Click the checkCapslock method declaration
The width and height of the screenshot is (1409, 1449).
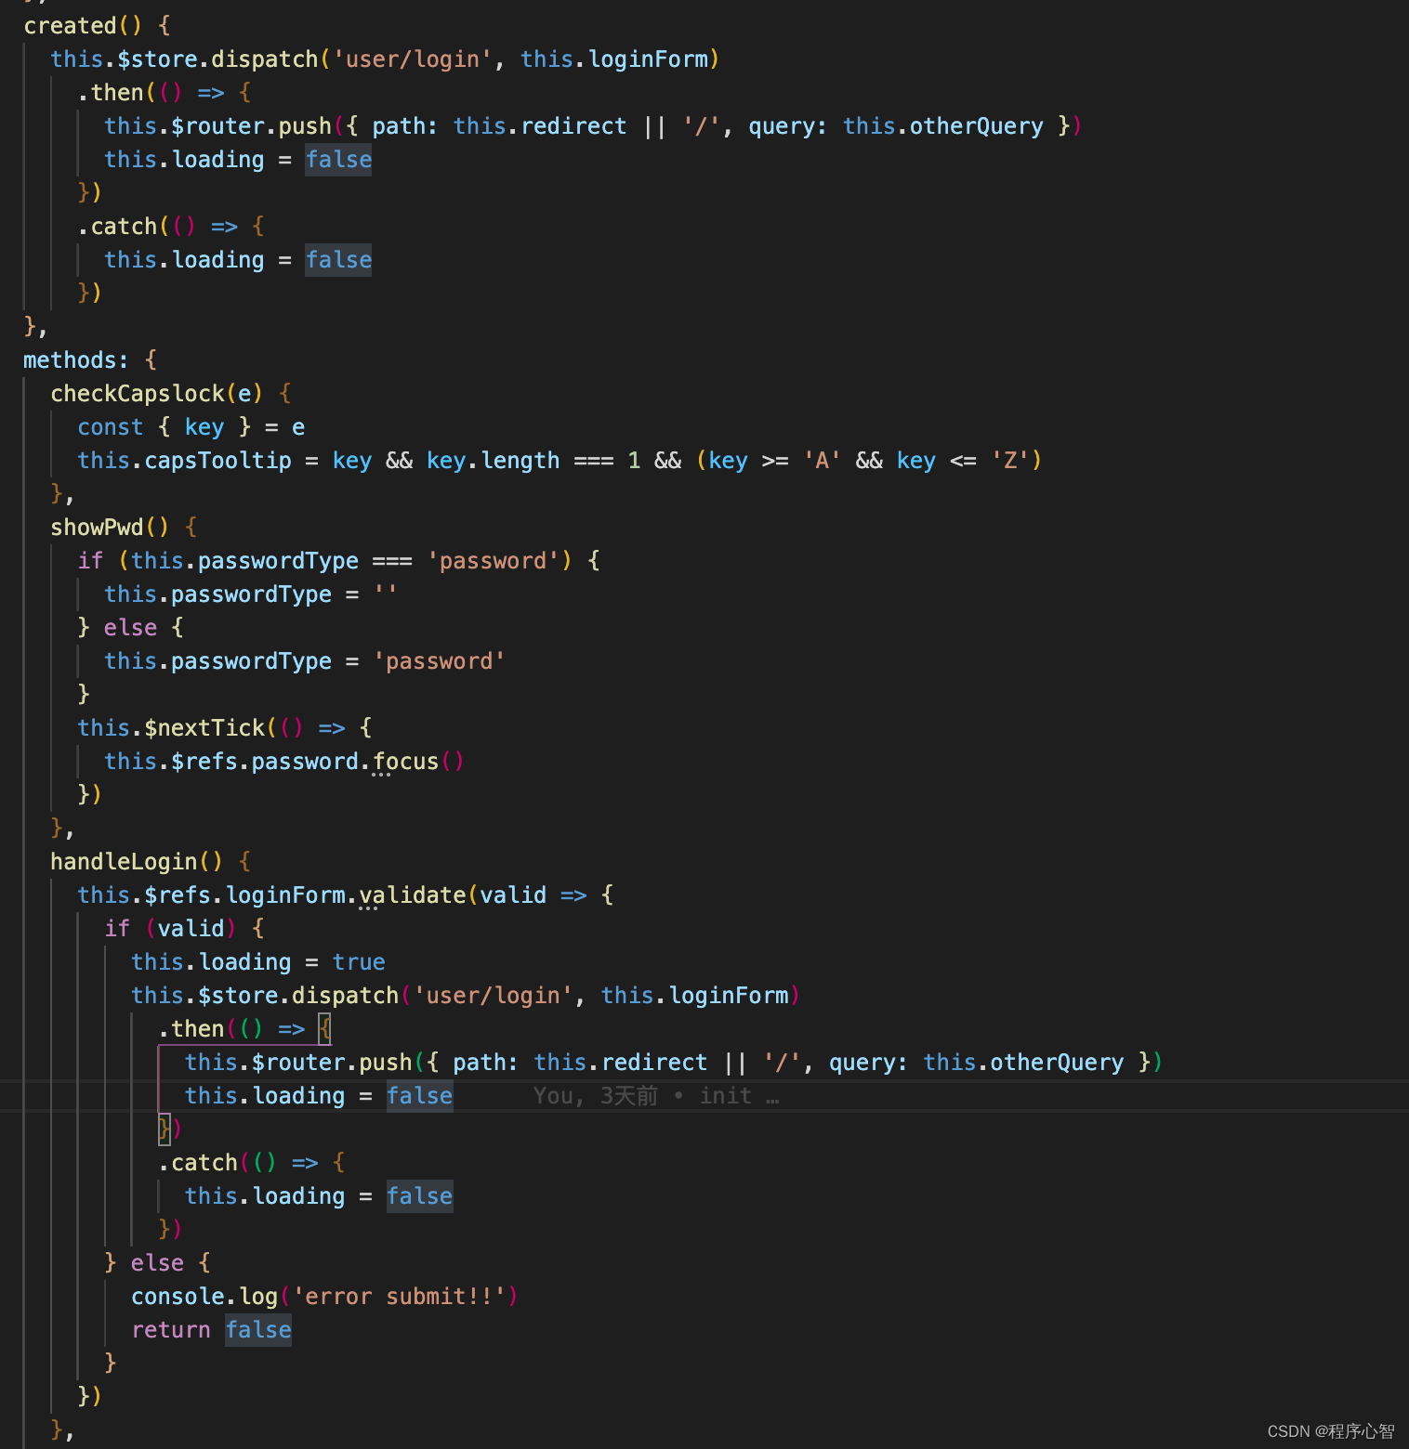click(139, 393)
